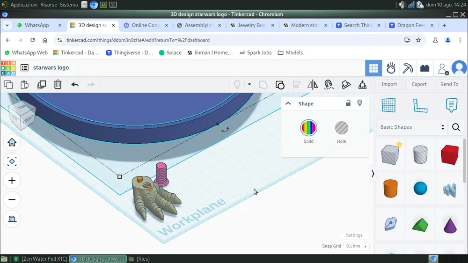Click the address bar URL field
The width and height of the screenshot is (468, 263).
[x=230, y=40]
